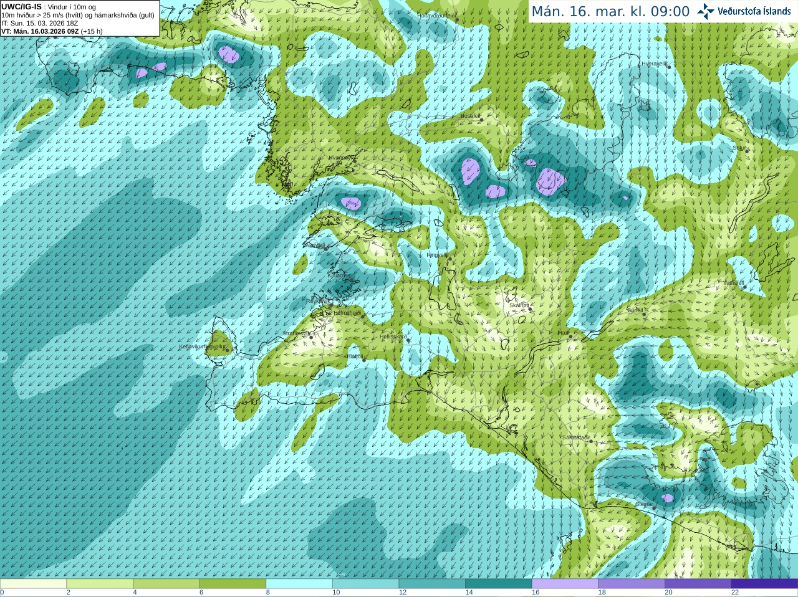The height and width of the screenshot is (597, 798).
Task: Select the above 22 m/s dark indigo legend swatch
Action: (x=765, y=584)
